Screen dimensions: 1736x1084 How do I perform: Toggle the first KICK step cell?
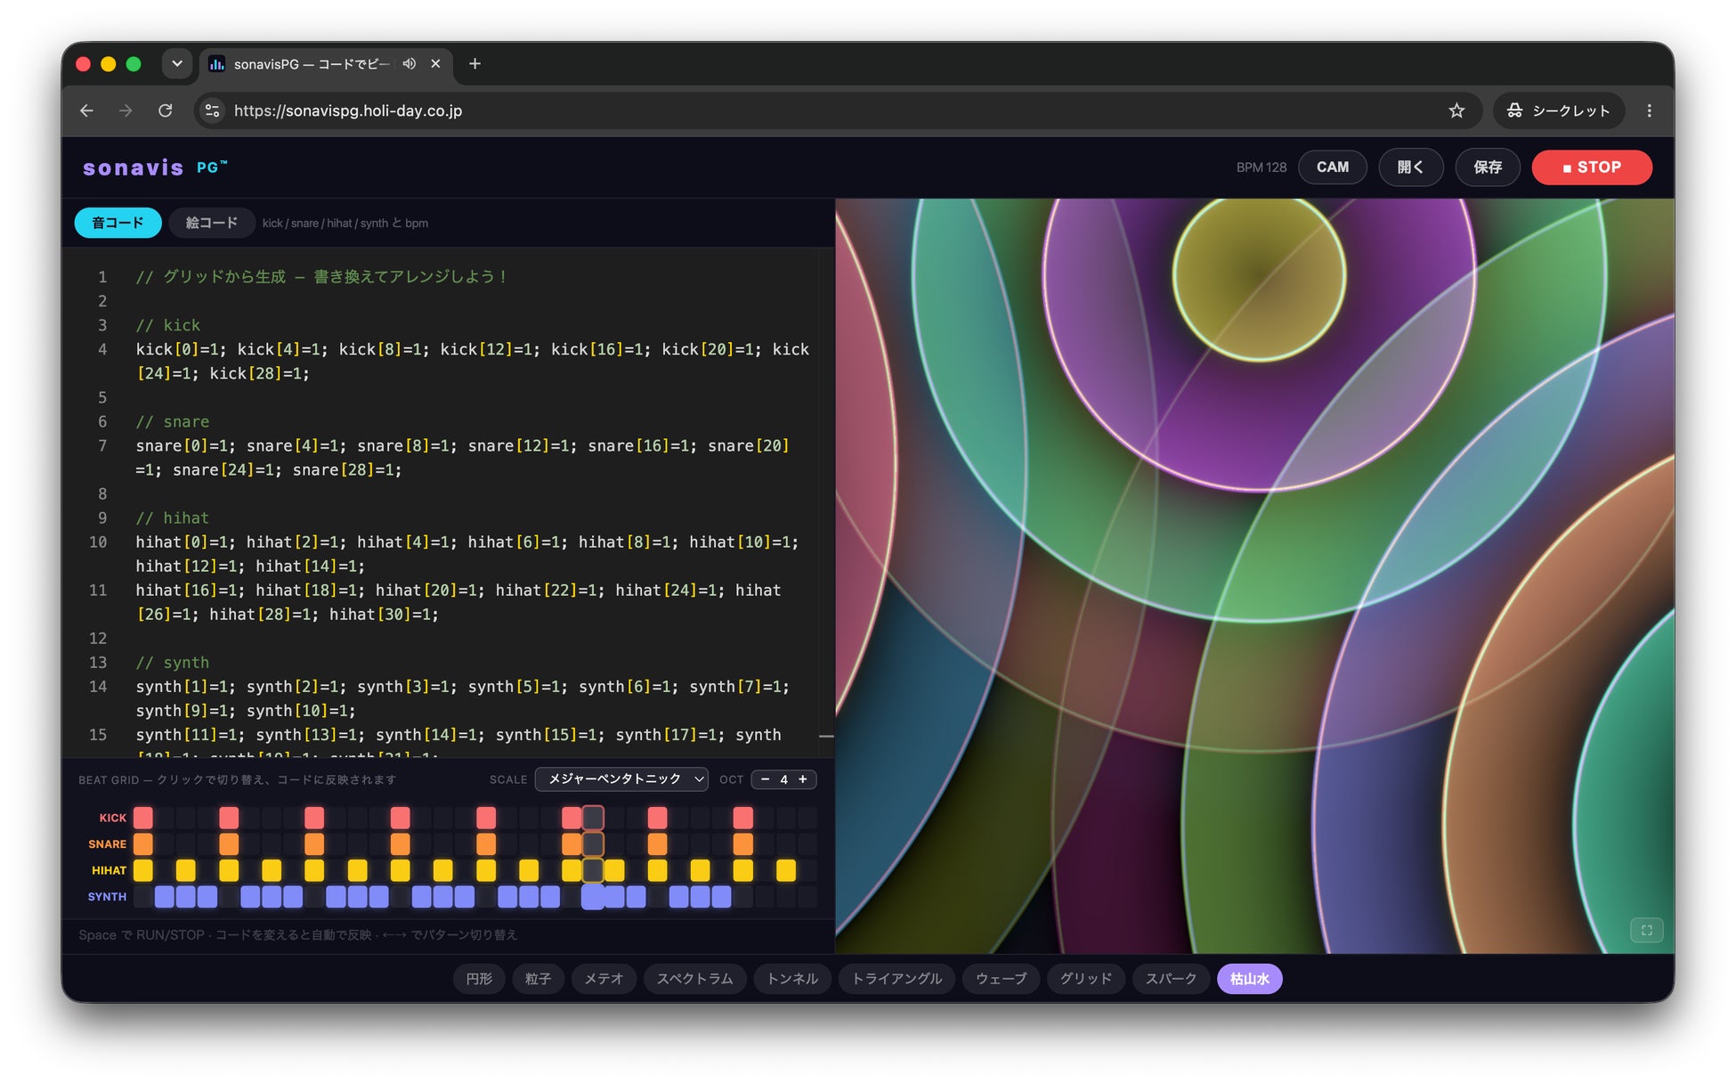click(143, 818)
